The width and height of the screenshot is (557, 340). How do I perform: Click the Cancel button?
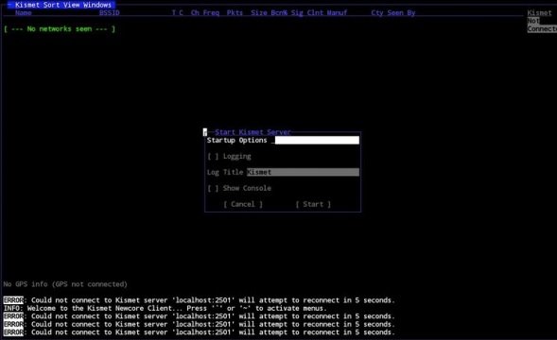pyautogui.click(x=243, y=204)
